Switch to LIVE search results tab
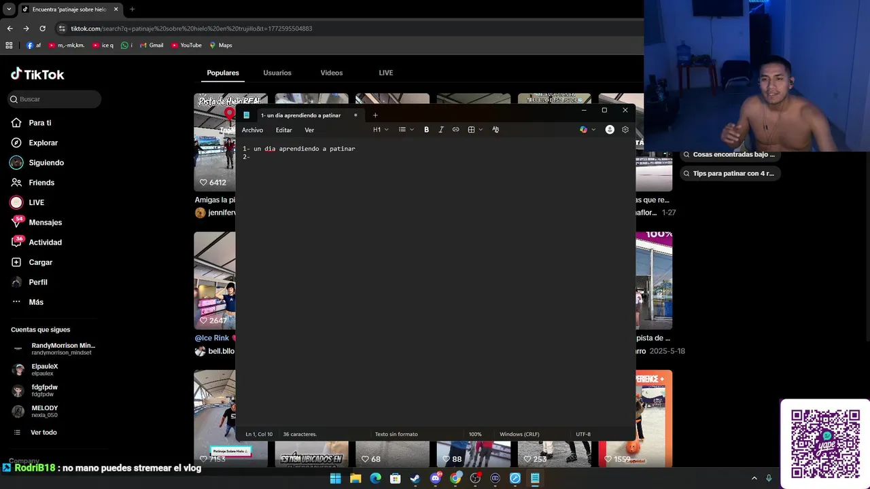 386,73
